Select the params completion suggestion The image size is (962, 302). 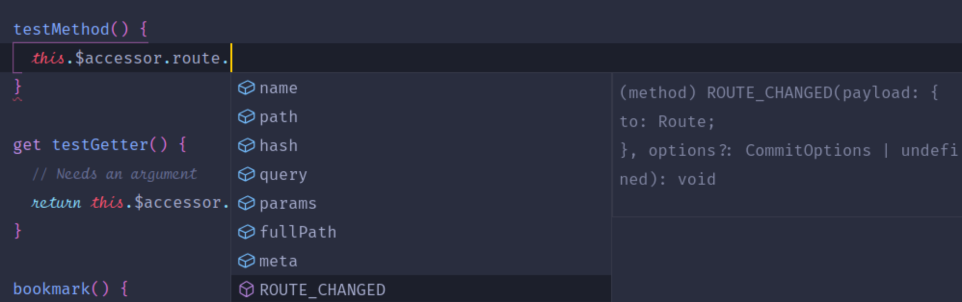(288, 203)
